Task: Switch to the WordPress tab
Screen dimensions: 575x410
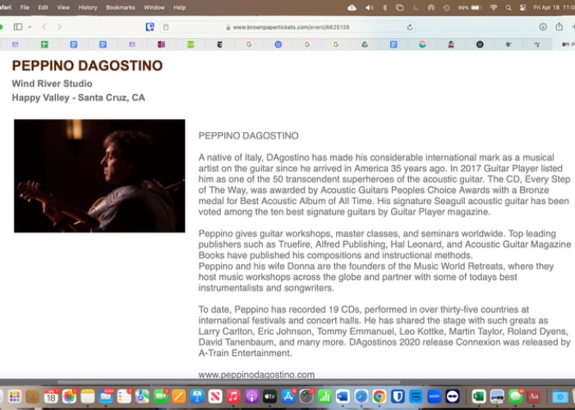Action: [278, 44]
